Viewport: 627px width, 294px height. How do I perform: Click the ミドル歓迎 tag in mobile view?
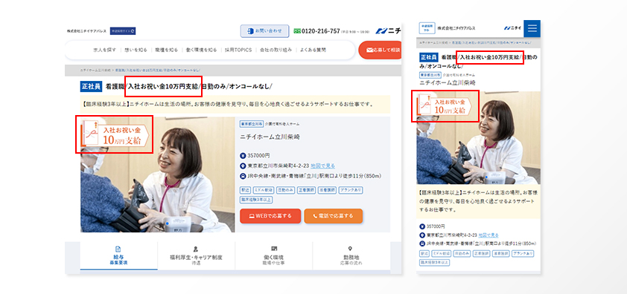[441, 253]
